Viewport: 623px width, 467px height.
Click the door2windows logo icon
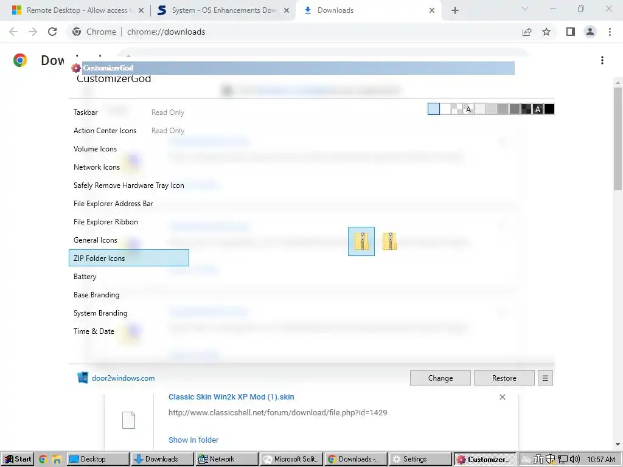click(83, 378)
